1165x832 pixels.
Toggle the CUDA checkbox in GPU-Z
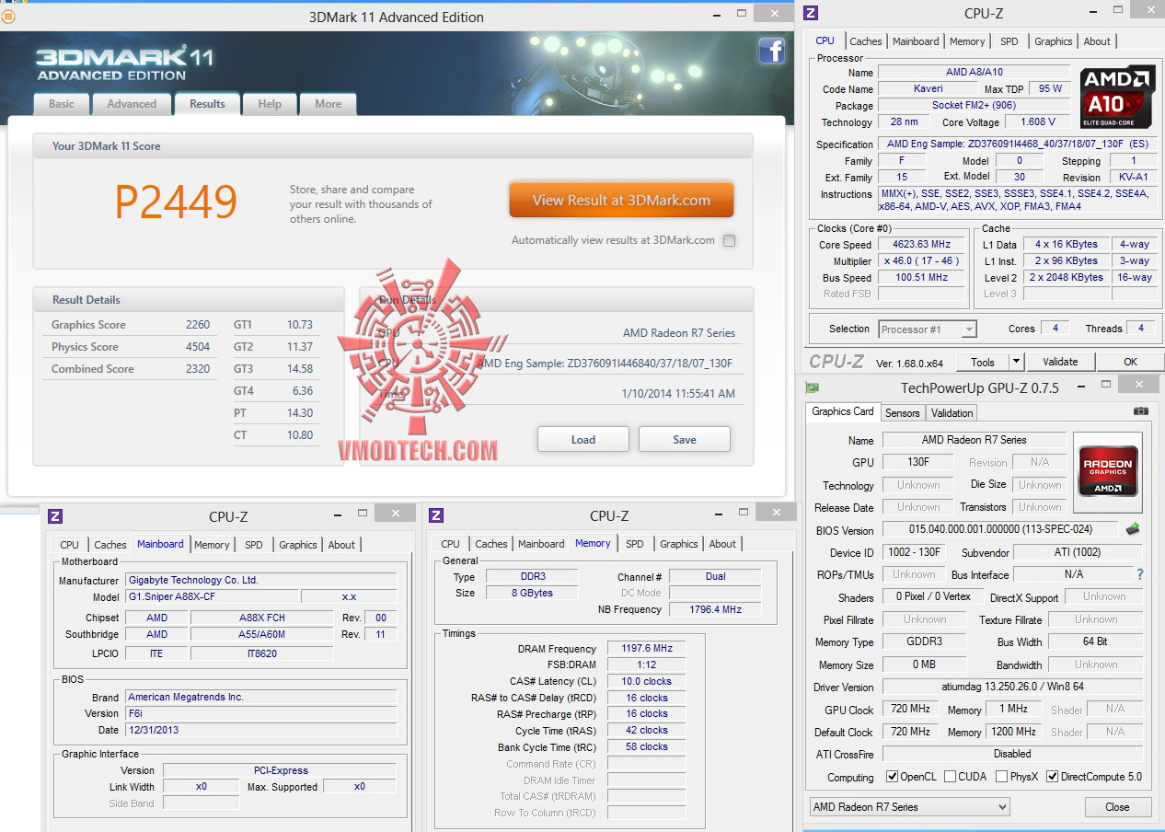click(x=950, y=777)
